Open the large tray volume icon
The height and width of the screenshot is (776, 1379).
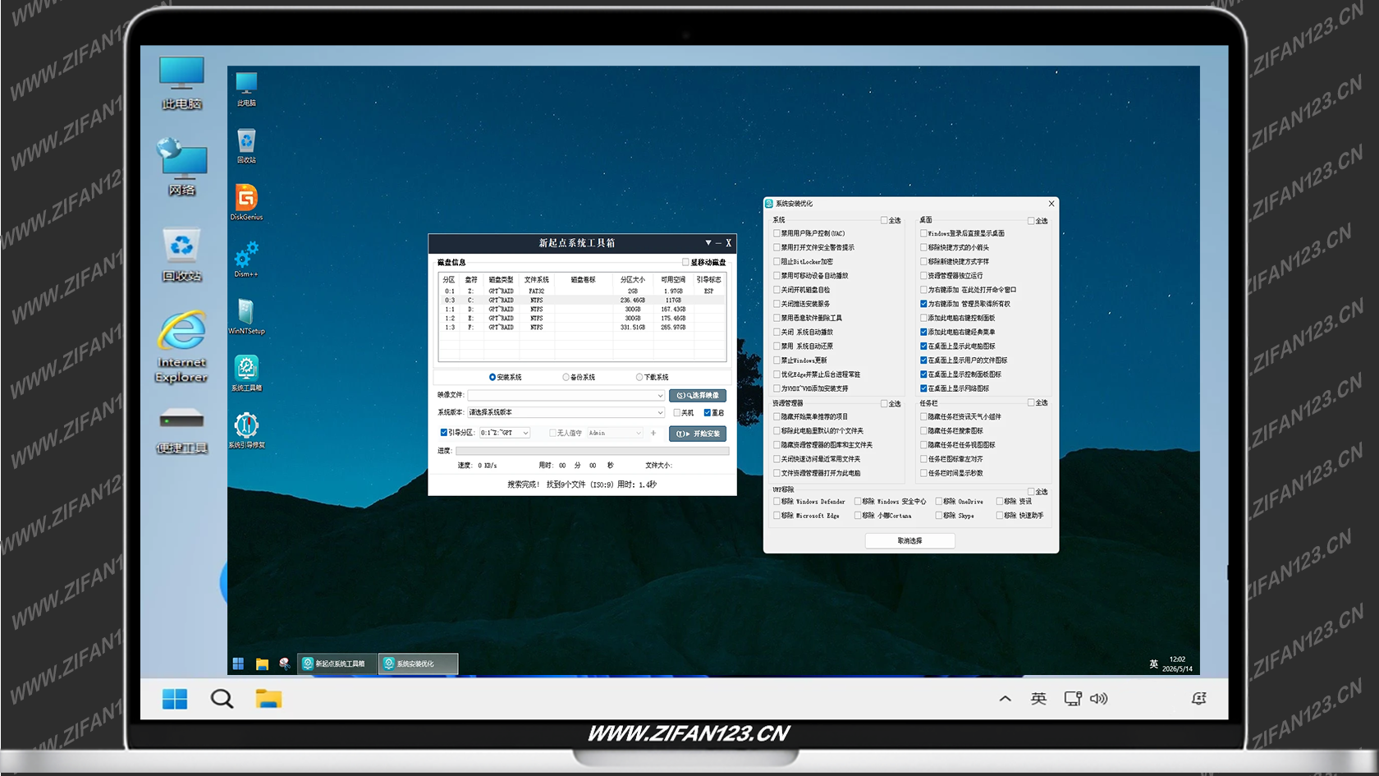coord(1098,699)
